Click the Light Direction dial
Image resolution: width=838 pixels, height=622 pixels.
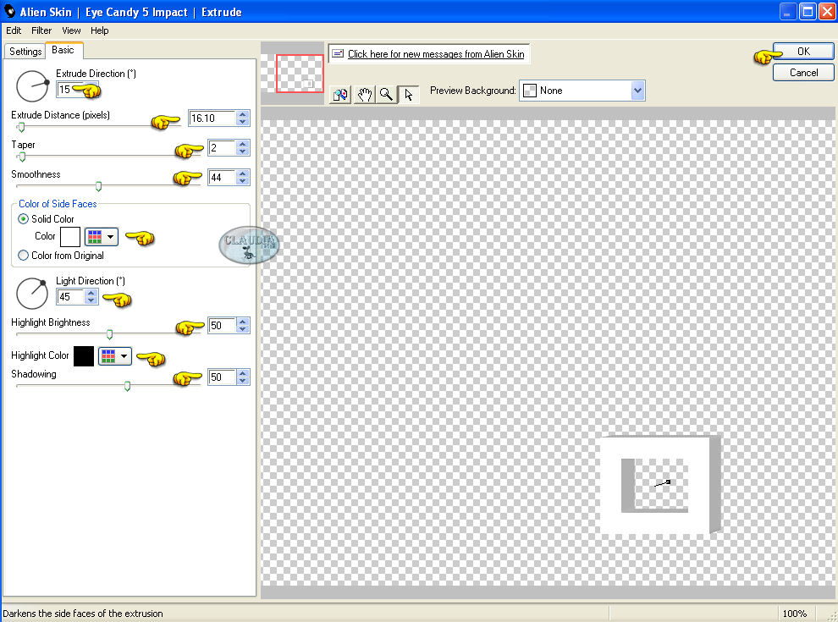click(32, 293)
